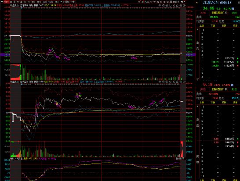This screenshot has height=181, width=240.
Task: Open the 多周期 multi-period view
Action: pos(66,2)
